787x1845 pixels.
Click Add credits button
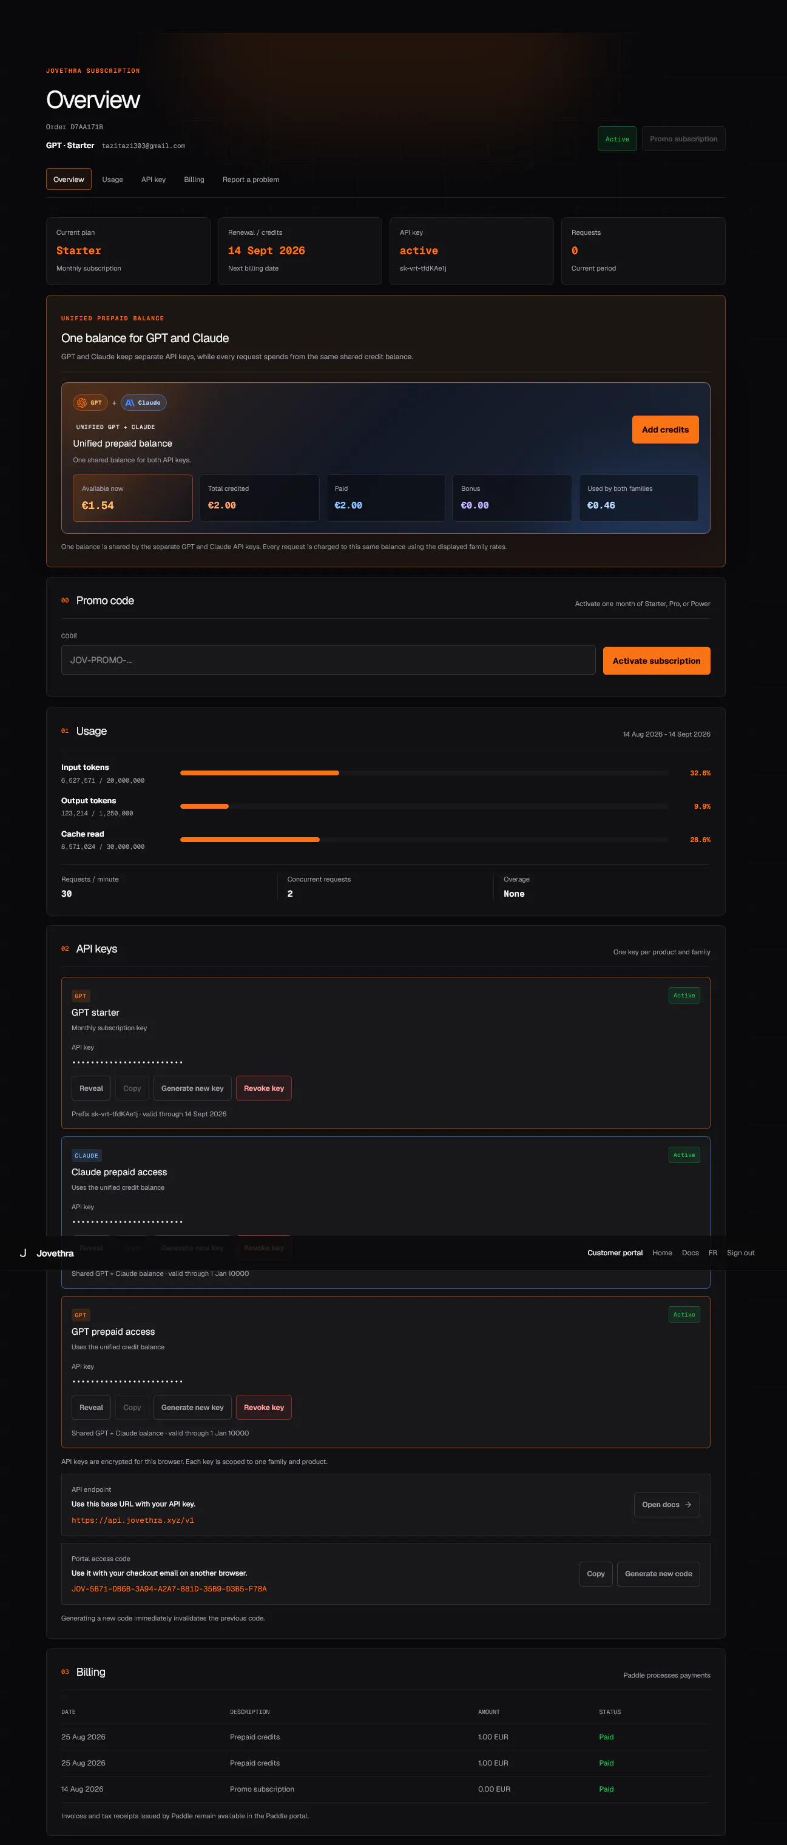coord(665,430)
